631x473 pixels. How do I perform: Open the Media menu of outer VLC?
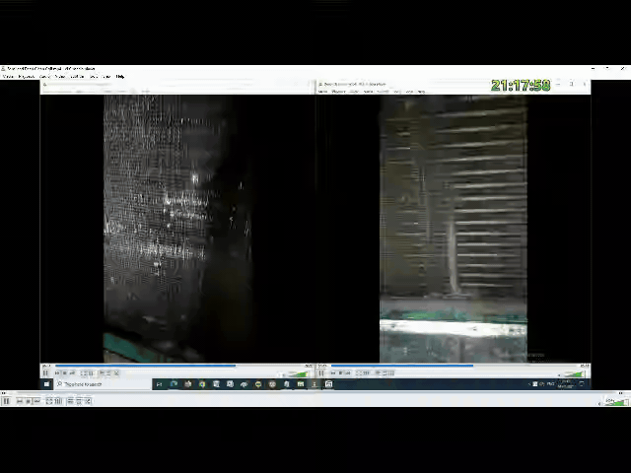tap(8, 77)
